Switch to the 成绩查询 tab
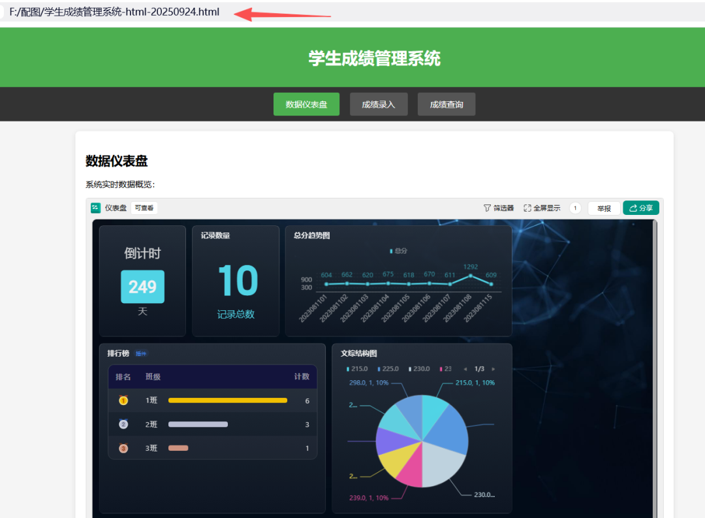 [446, 104]
